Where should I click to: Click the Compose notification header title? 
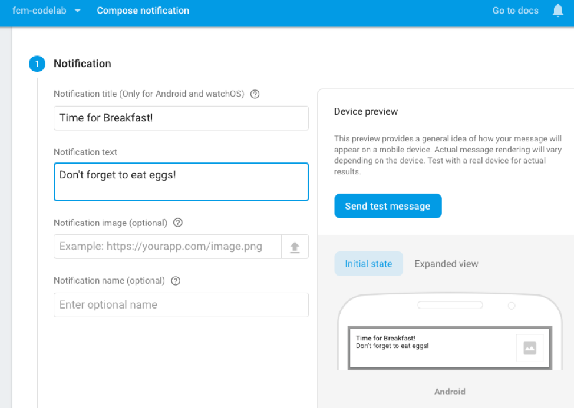coord(143,11)
